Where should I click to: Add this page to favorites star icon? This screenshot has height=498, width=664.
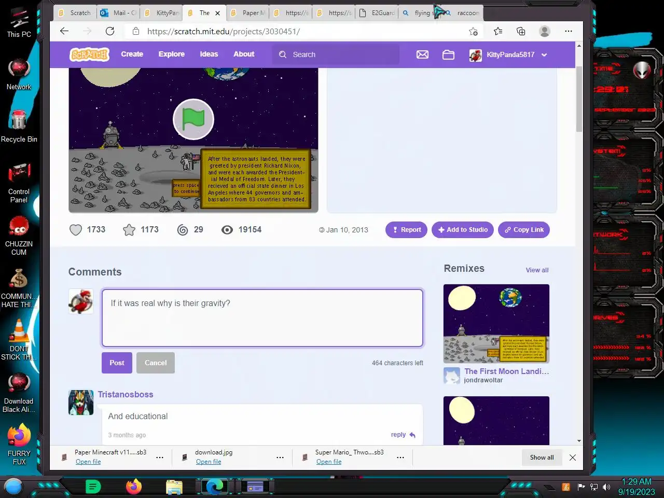(473, 31)
